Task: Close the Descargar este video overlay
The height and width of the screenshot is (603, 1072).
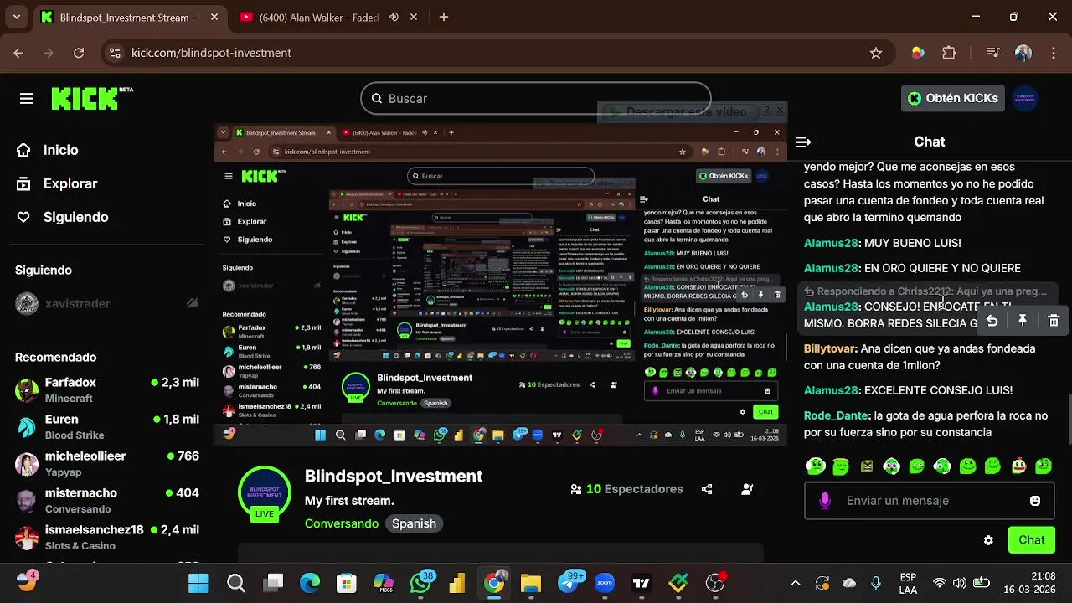Action: pos(780,110)
